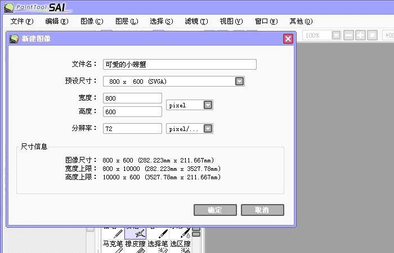
Task: Open the 其他(O) menu
Action: click(x=301, y=21)
